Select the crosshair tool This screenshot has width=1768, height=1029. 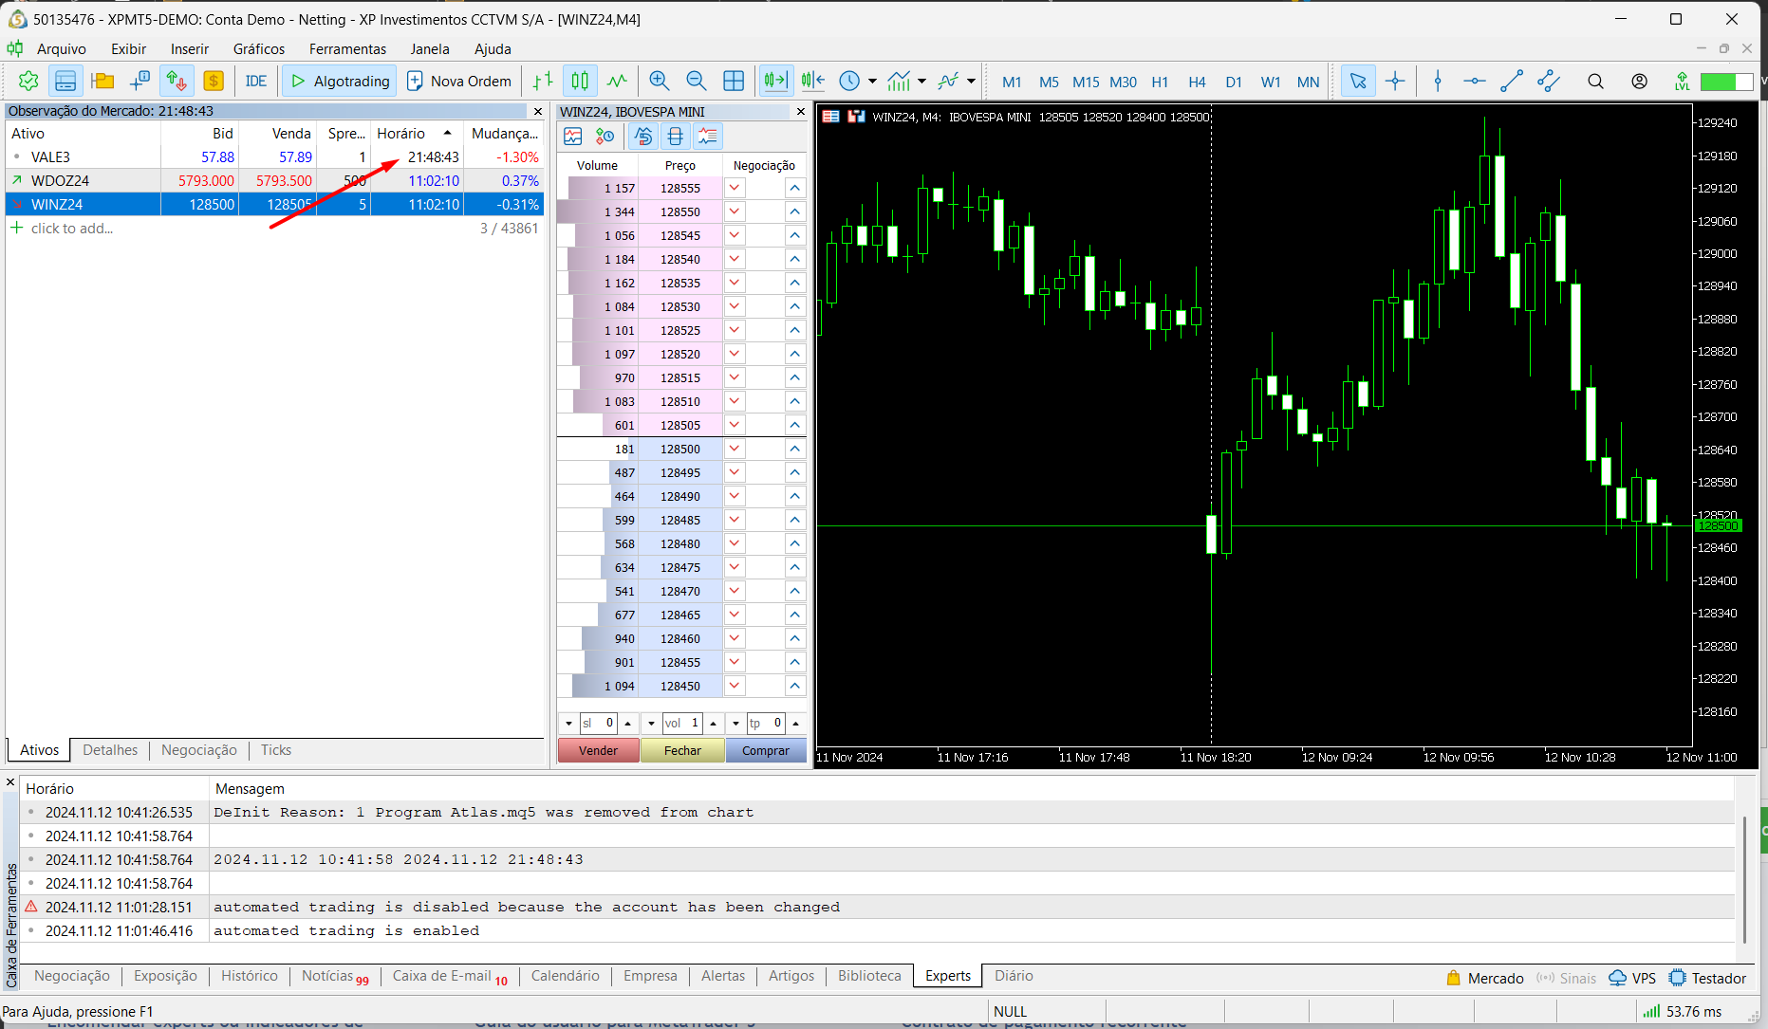(1395, 82)
